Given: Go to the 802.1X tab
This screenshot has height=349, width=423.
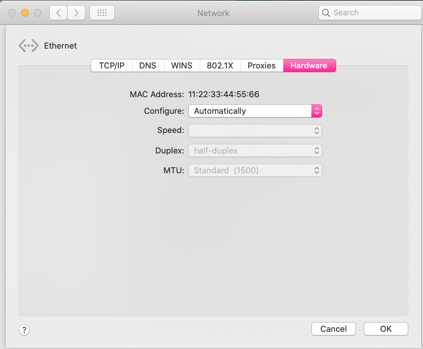Looking at the screenshot, I should tap(220, 65).
